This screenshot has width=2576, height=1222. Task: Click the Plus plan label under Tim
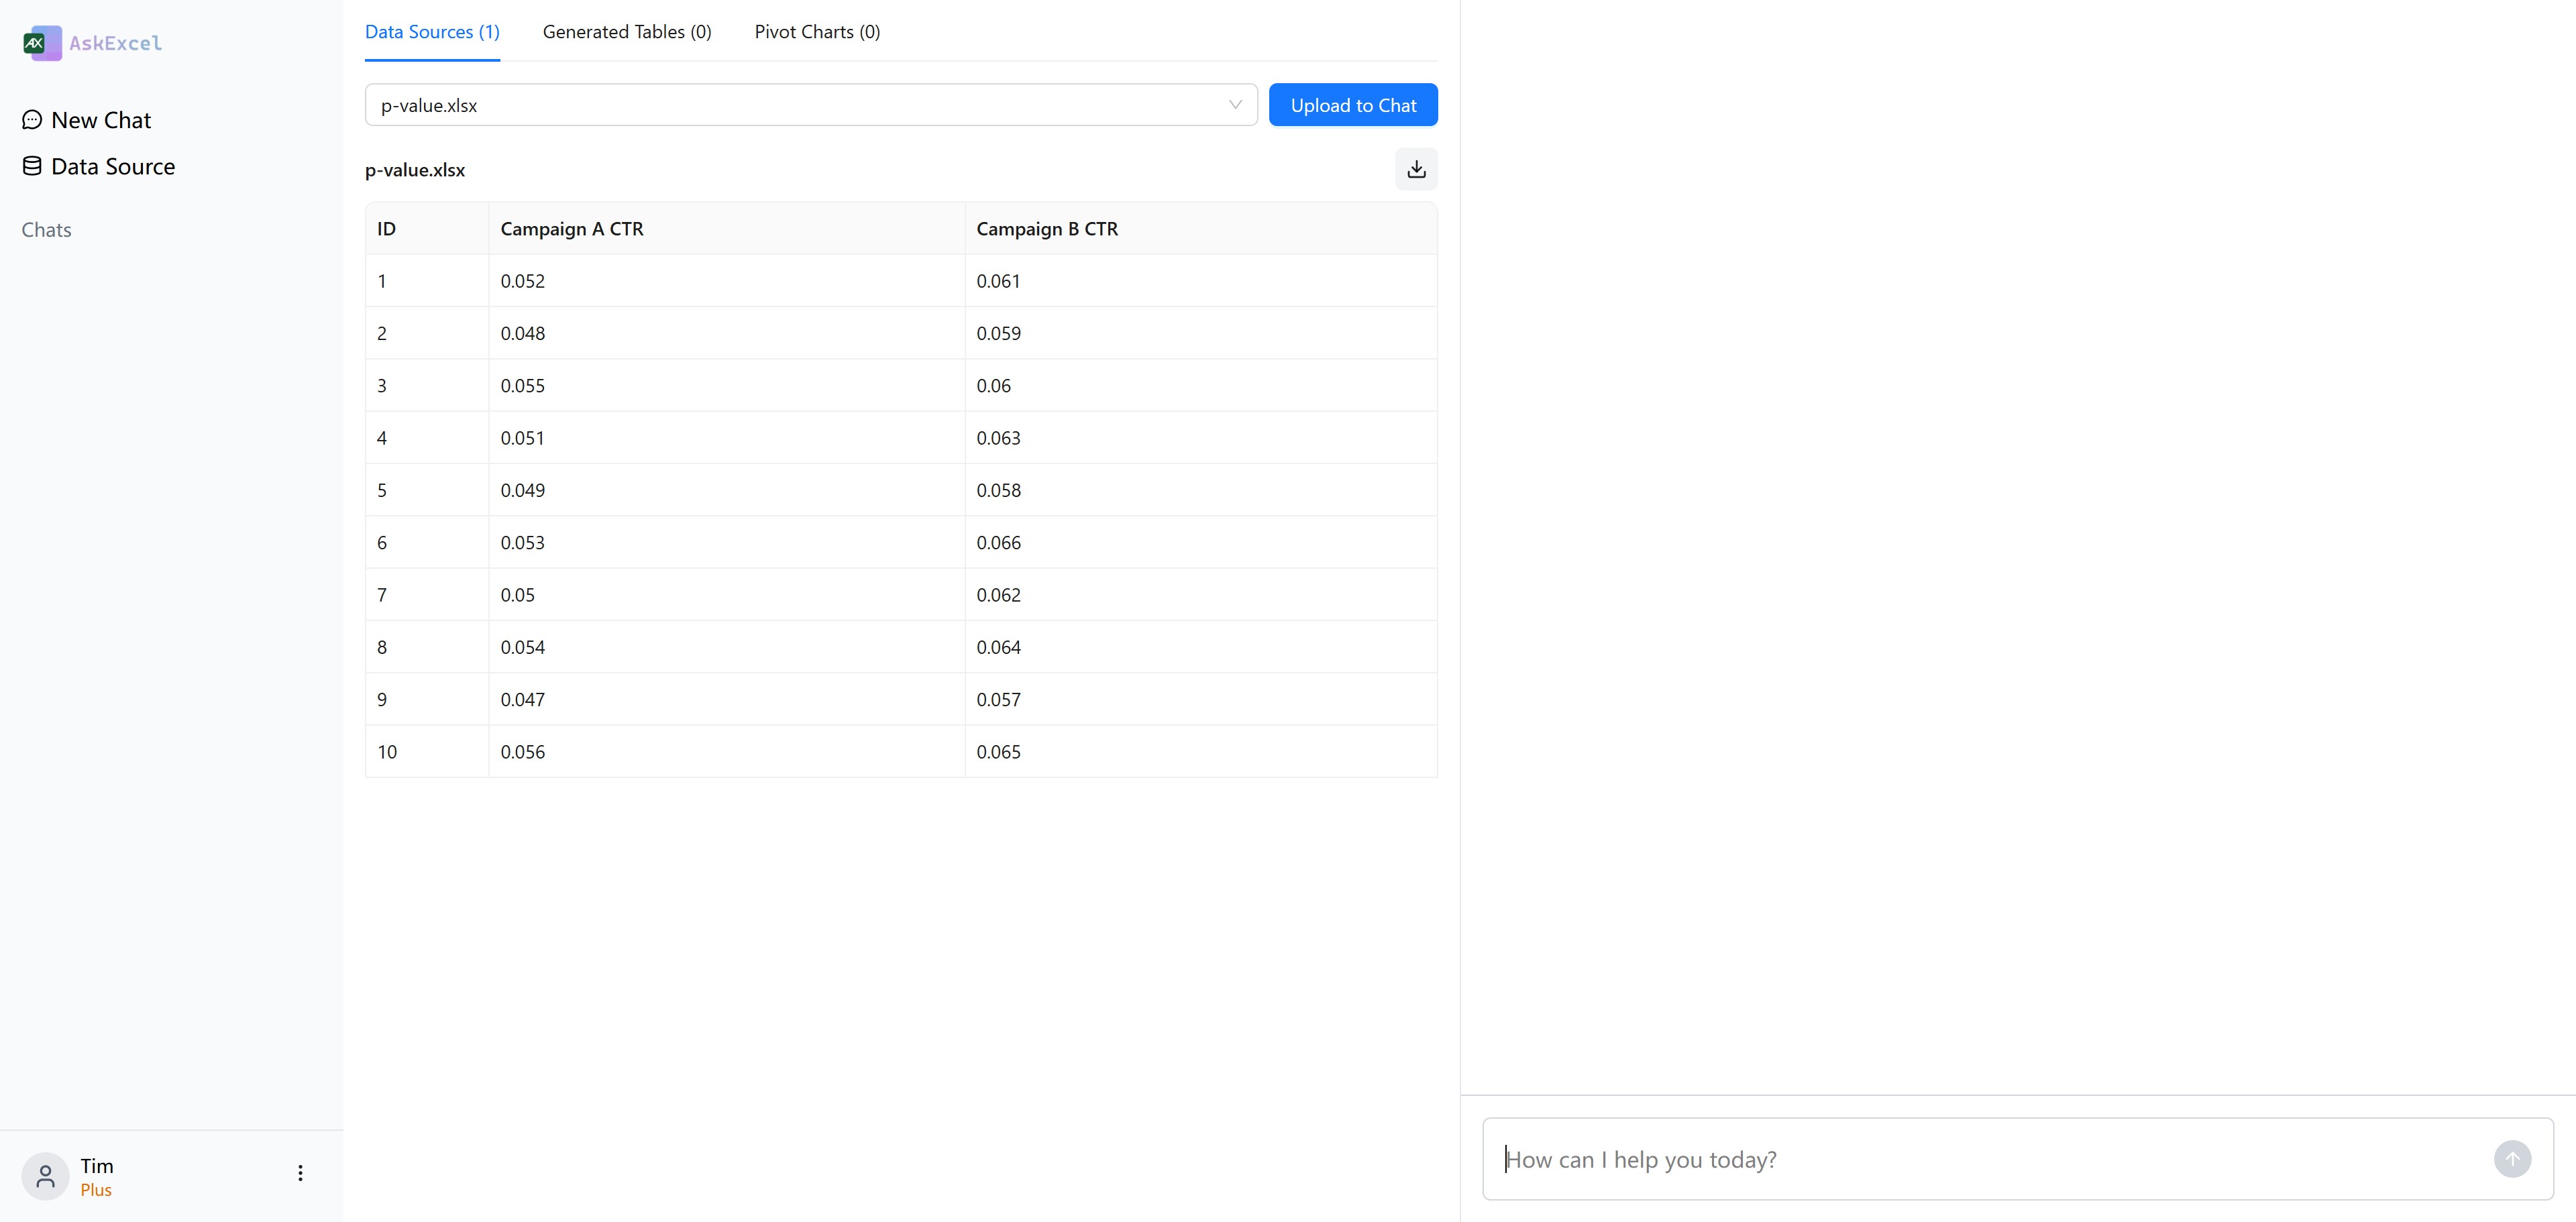pyautogui.click(x=96, y=1190)
